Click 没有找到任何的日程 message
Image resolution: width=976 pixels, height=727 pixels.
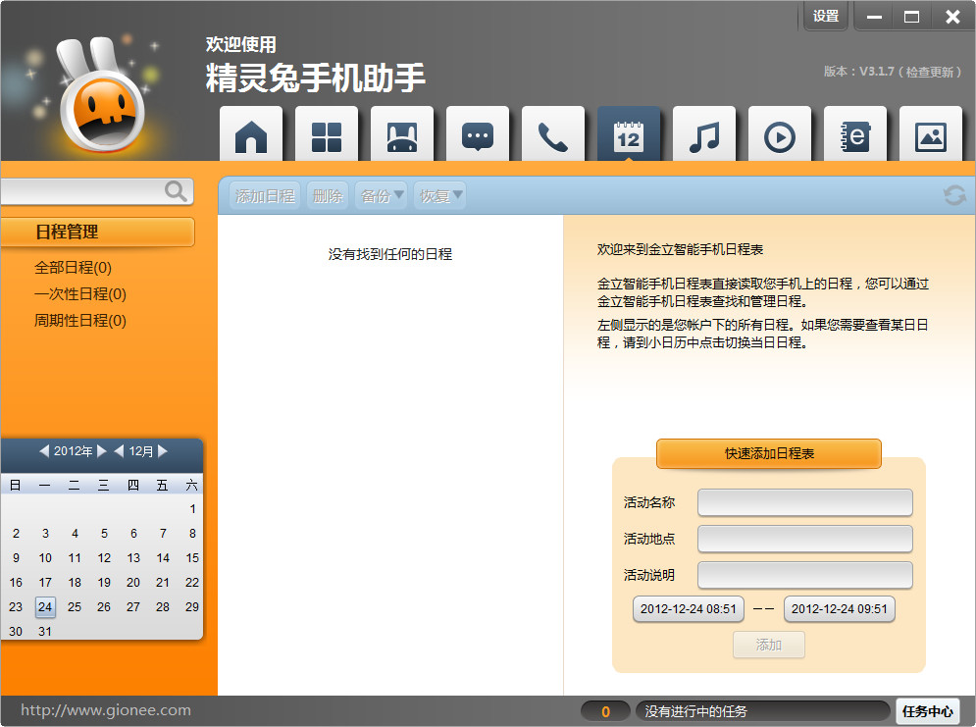(390, 254)
